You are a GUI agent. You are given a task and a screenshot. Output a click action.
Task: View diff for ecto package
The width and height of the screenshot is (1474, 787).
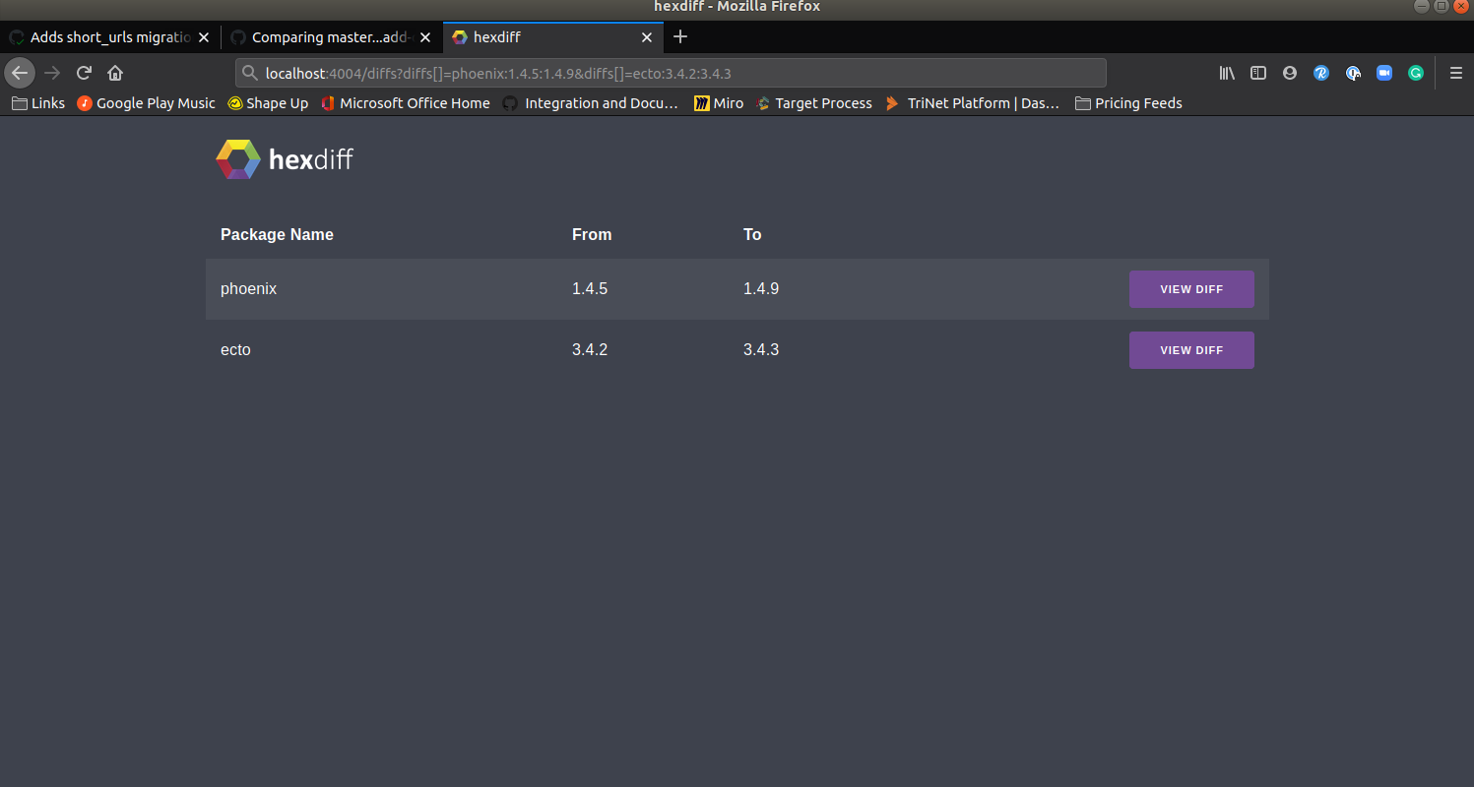(1191, 350)
